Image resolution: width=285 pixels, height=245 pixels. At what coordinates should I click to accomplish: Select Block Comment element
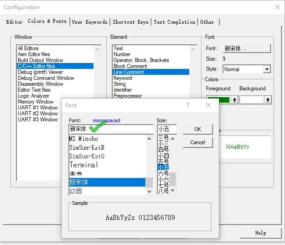(x=151, y=66)
